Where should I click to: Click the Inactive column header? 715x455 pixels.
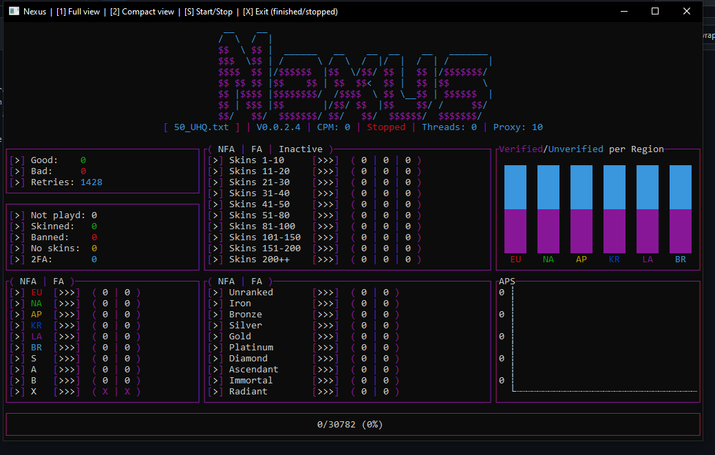301,149
